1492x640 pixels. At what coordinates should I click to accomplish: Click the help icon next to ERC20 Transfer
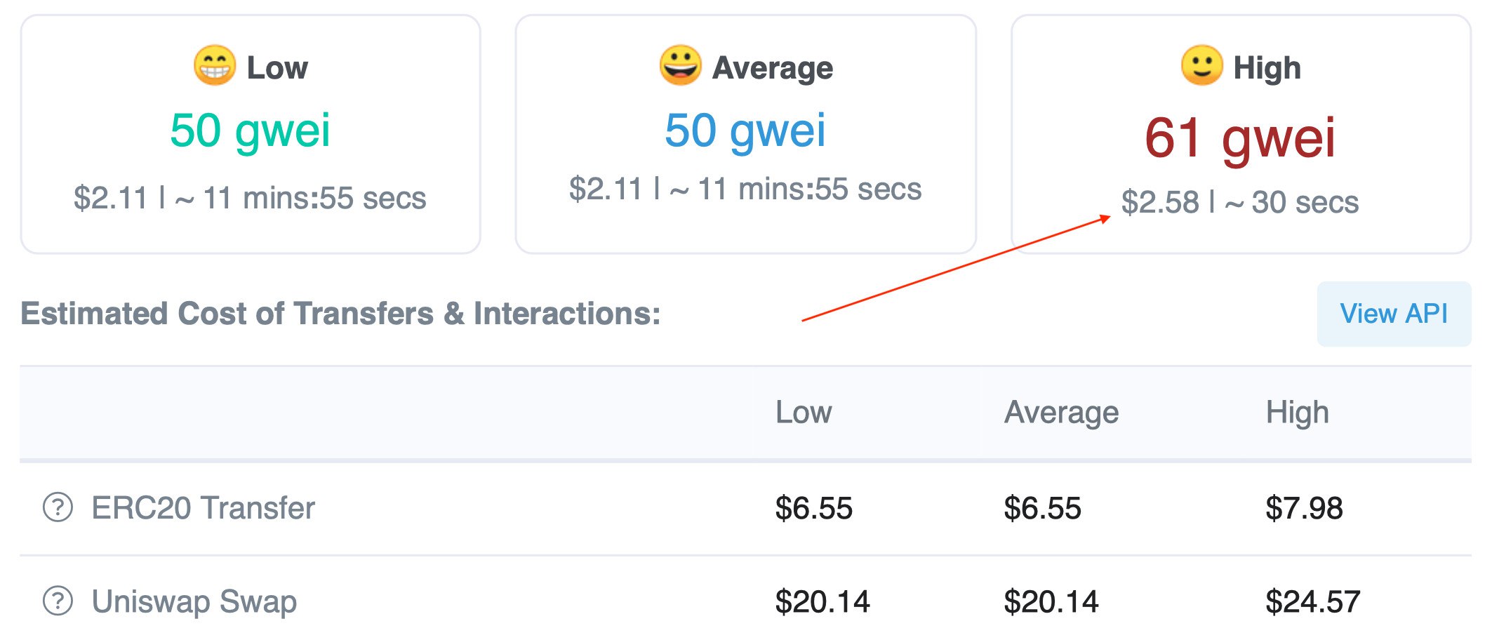point(58,507)
